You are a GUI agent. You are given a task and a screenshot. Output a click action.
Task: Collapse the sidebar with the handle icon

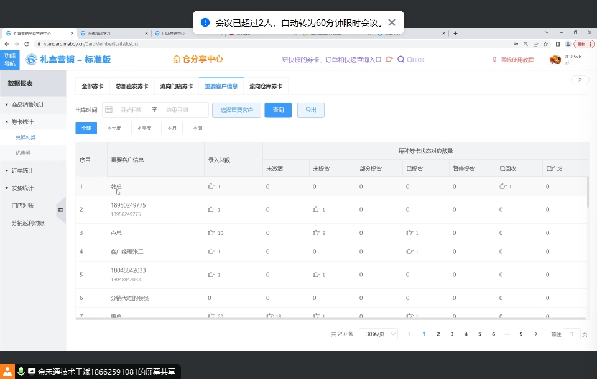[x=60, y=211]
